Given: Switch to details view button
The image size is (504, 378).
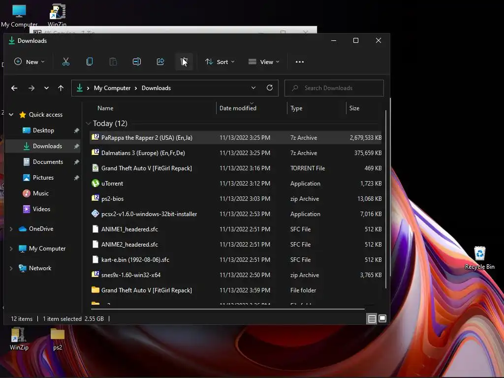Looking at the screenshot, I should click(x=372, y=318).
